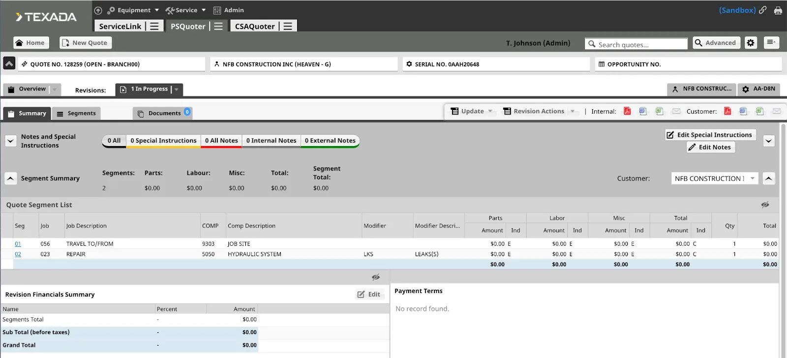Expand notes panel with right chevron
787x358 pixels.
769,141
